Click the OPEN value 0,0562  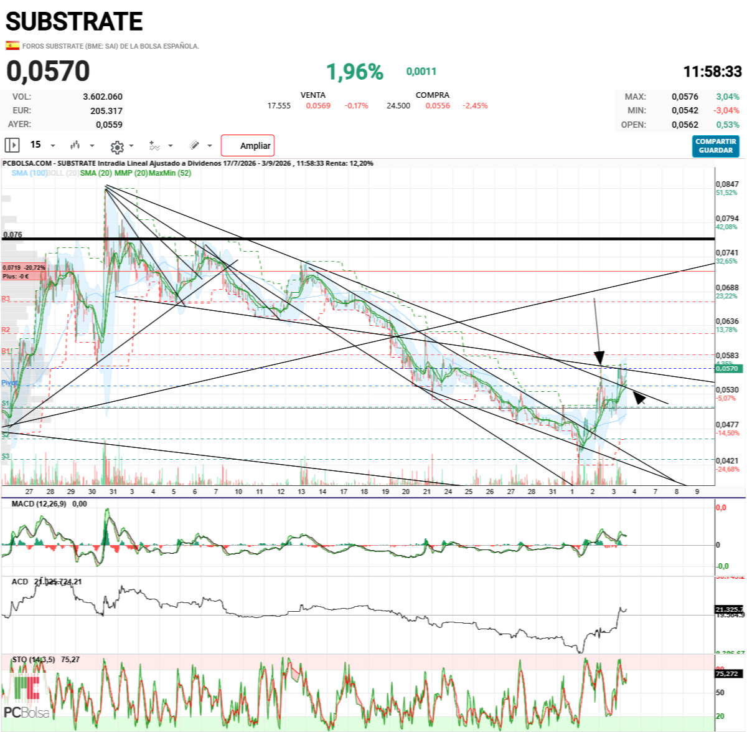coord(685,125)
